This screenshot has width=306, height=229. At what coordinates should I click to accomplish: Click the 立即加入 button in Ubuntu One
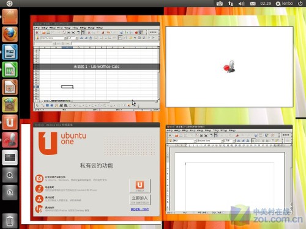[x=140, y=200]
